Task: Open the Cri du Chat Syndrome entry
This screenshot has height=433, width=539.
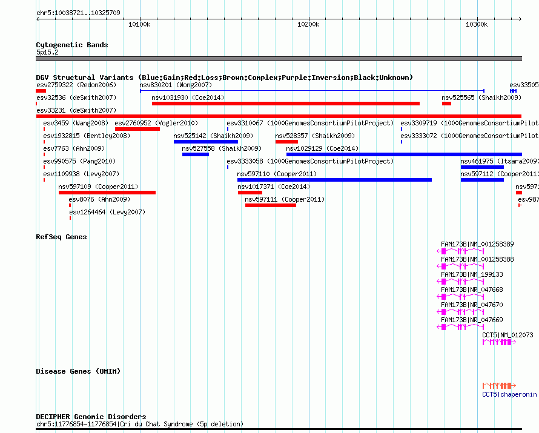Action: point(140,424)
